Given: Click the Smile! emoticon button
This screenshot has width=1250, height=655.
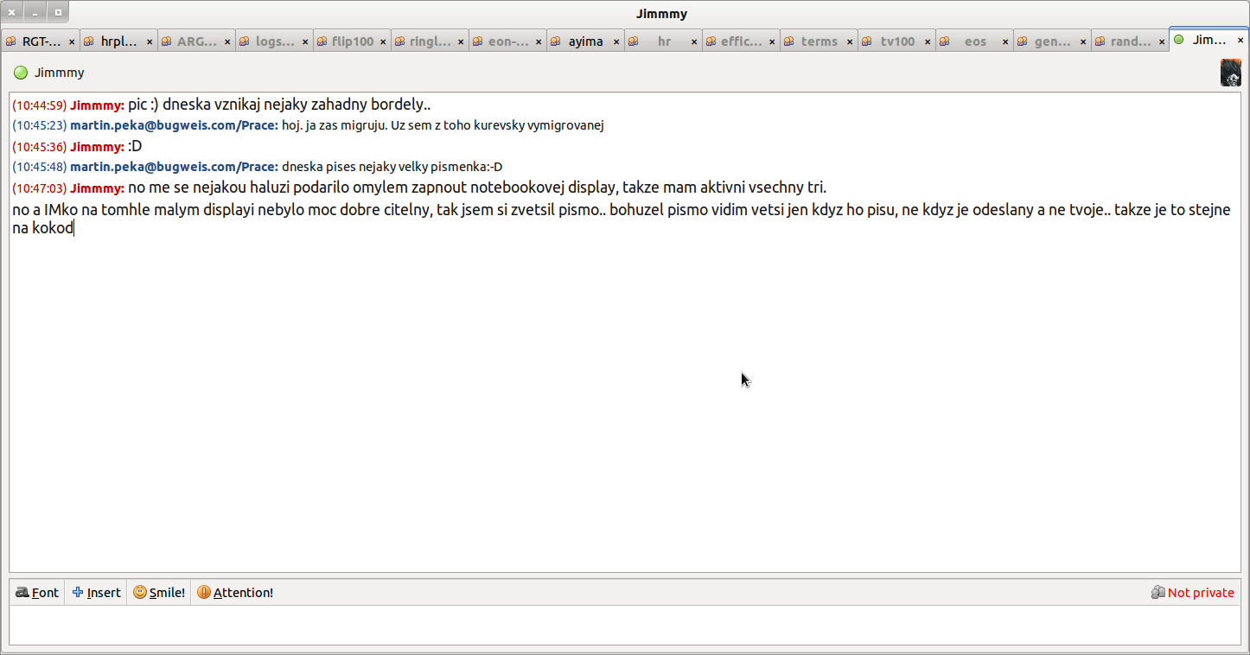Looking at the screenshot, I should (x=159, y=593).
